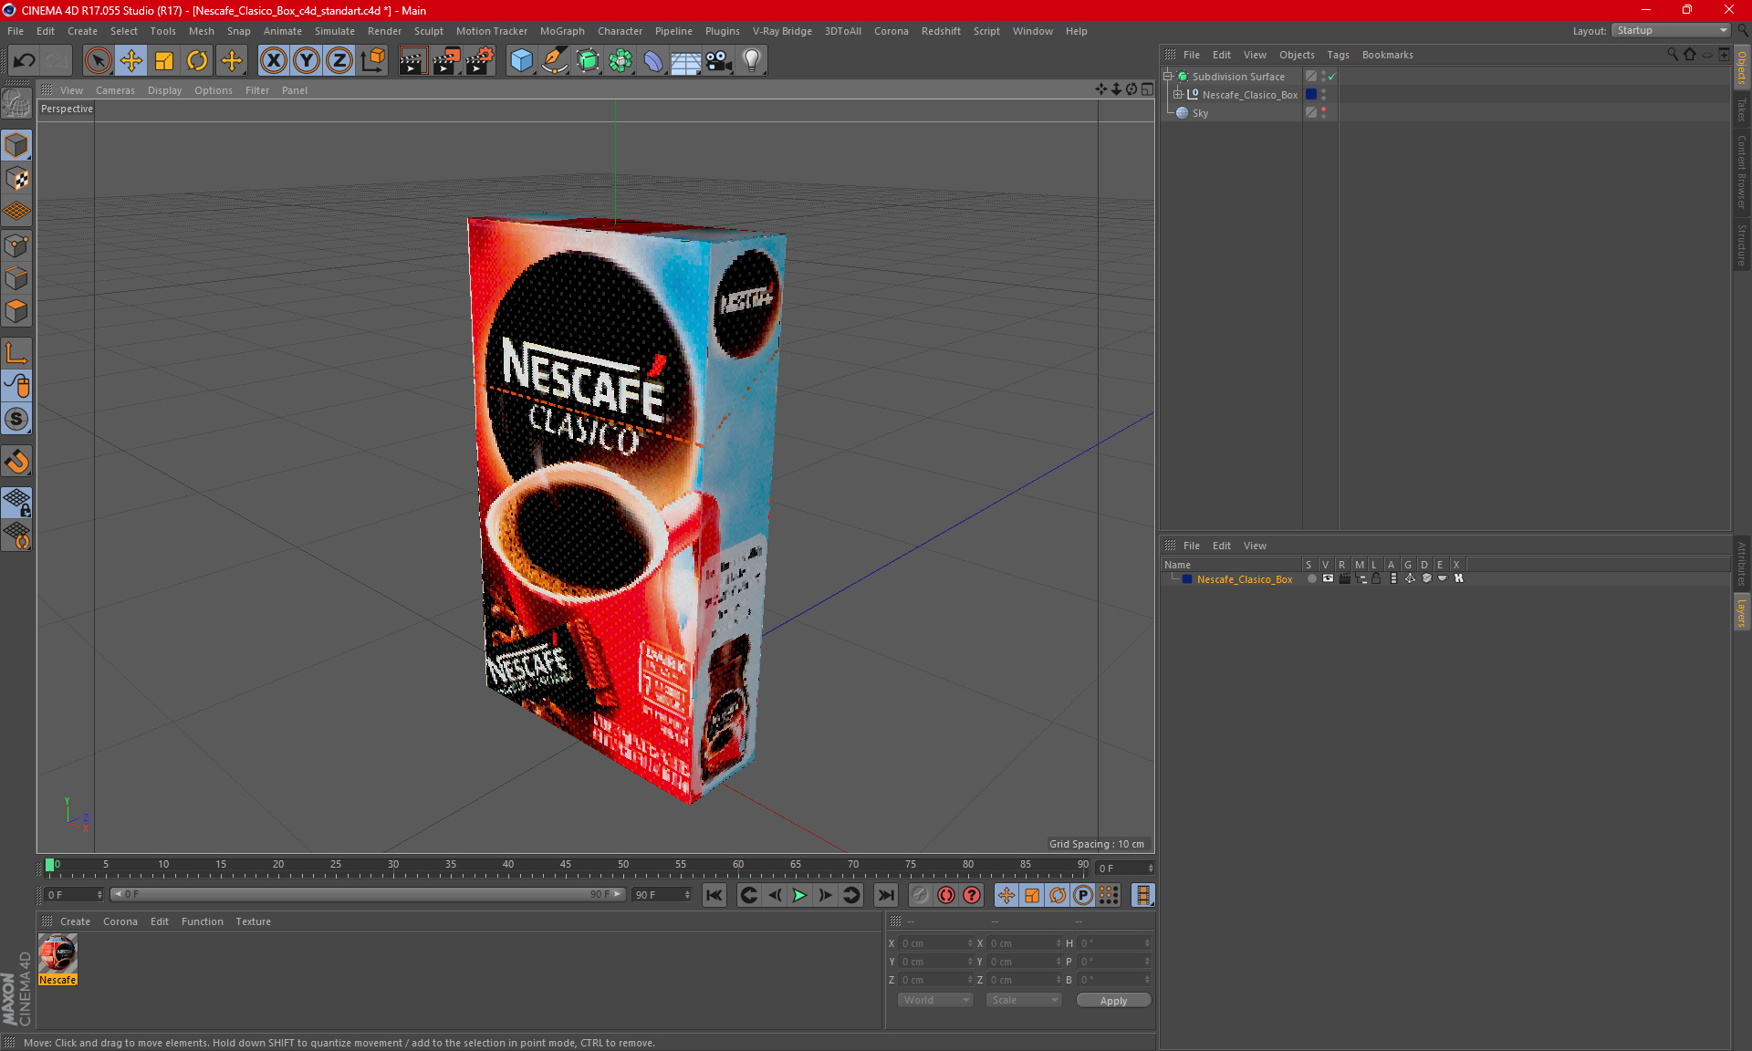Switch to Edges mode
1752x1051 pixels.
click(16, 278)
